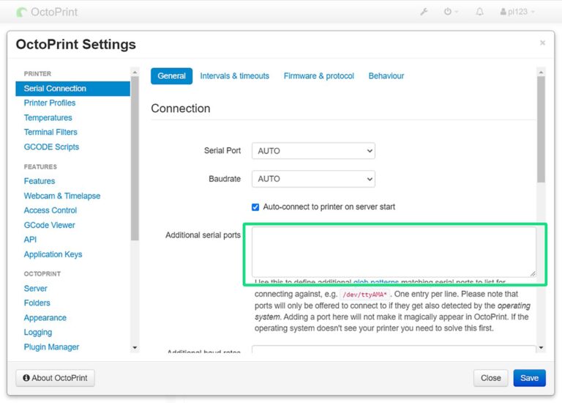Click the OctoPrint logo in navbar
562x403 pixels.
(46, 12)
